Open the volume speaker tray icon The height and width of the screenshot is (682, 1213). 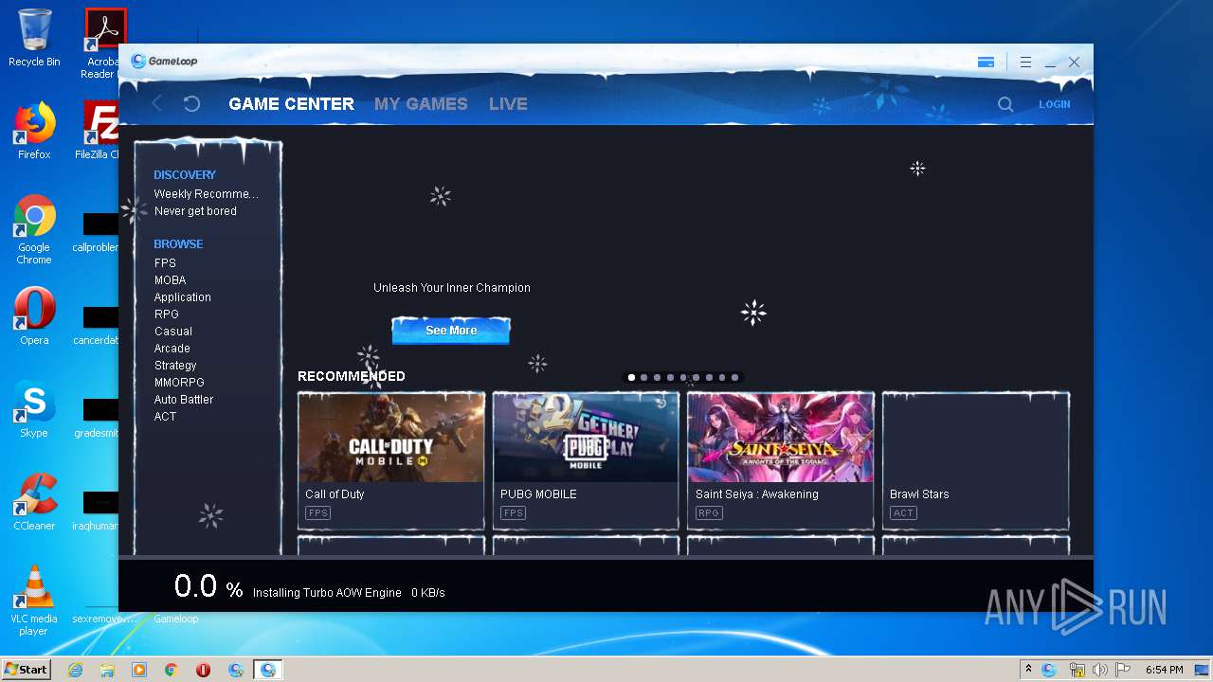point(1099,670)
